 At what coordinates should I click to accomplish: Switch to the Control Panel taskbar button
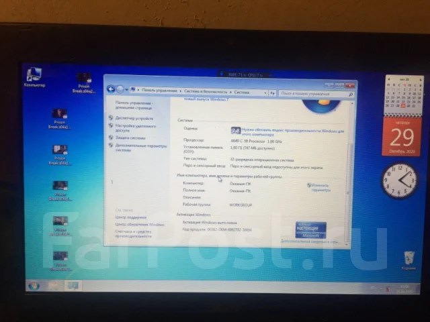pyautogui.click(x=73, y=286)
